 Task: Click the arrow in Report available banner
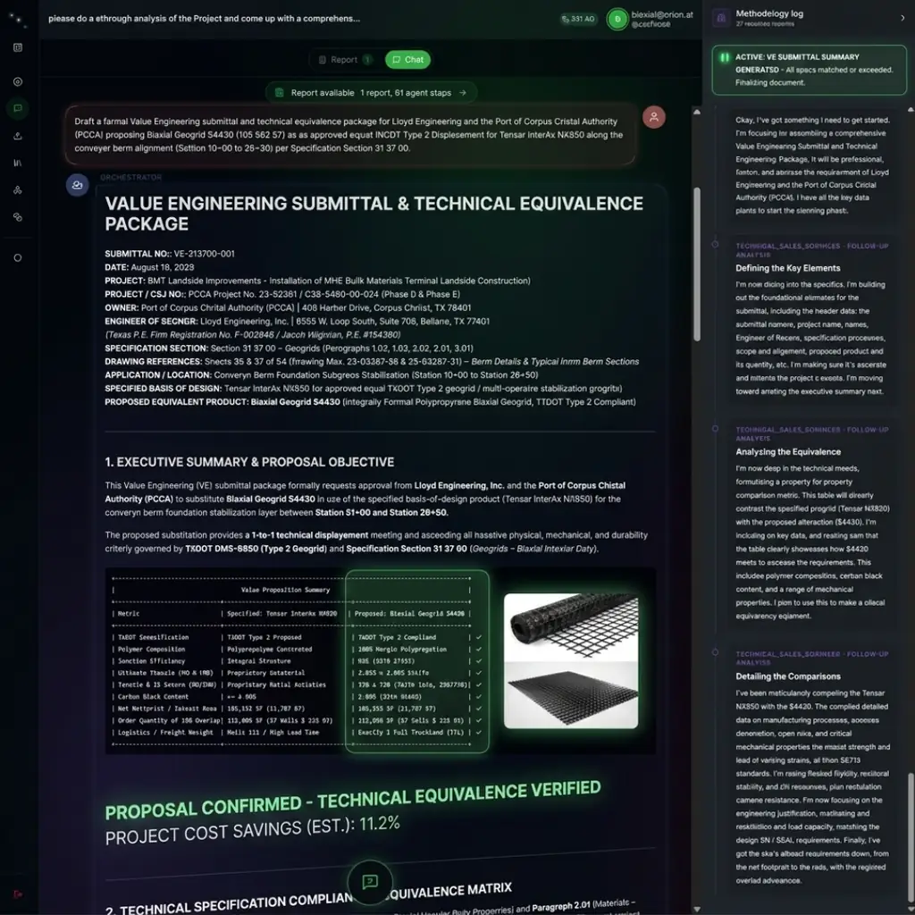click(x=463, y=93)
